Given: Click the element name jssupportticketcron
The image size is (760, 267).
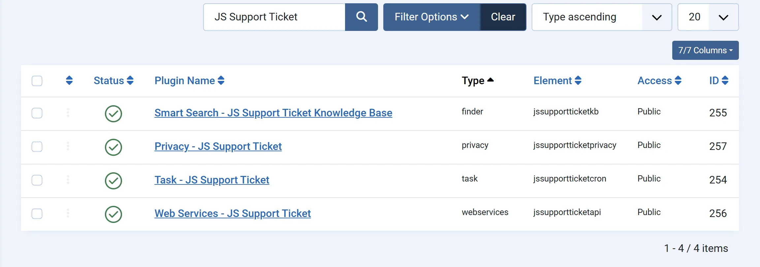Looking at the screenshot, I should [570, 179].
